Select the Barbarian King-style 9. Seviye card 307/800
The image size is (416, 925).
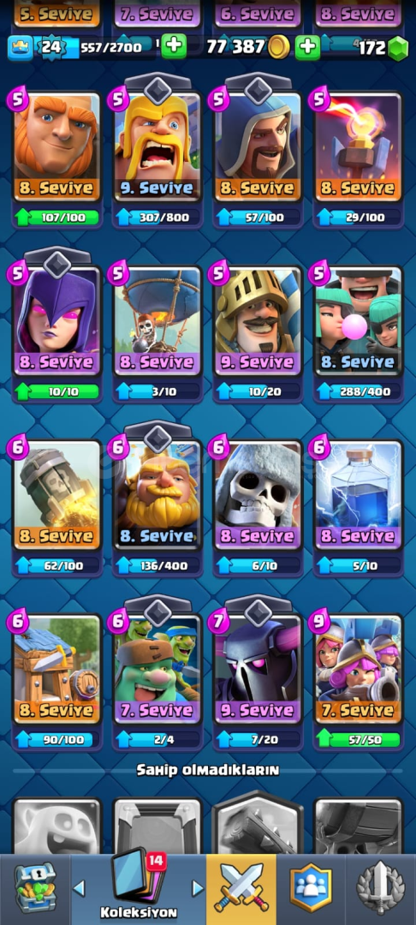pos(157,152)
